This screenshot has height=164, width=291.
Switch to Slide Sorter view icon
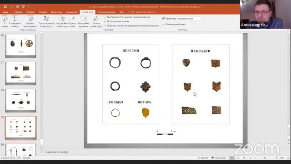(x=238, y=158)
